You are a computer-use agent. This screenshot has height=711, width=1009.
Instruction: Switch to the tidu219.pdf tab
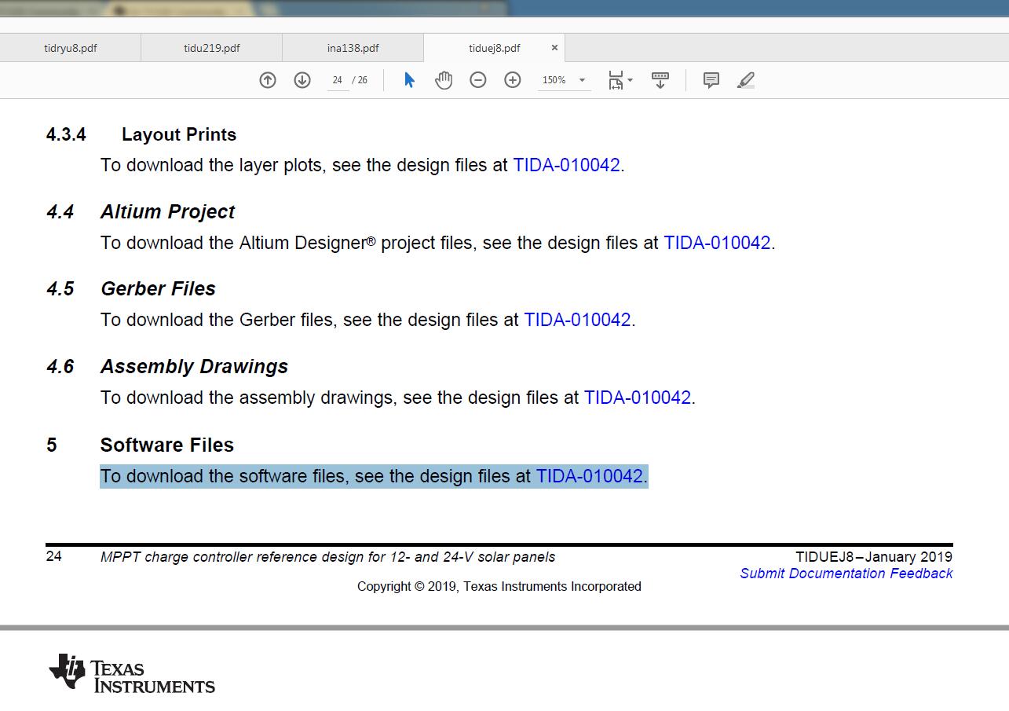(212, 48)
